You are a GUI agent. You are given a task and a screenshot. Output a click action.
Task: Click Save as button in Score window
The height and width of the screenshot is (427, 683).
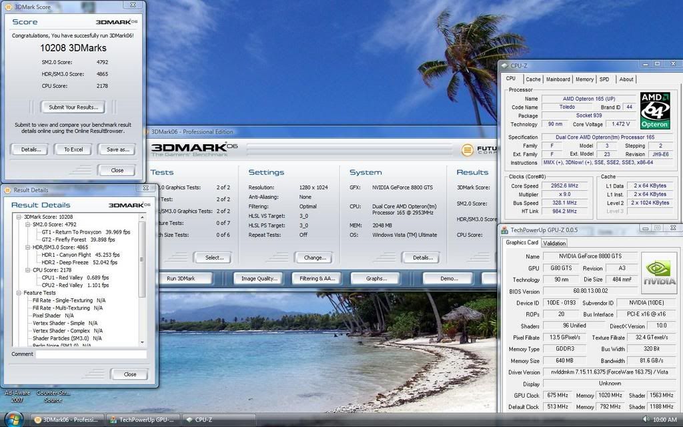click(x=117, y=149)
